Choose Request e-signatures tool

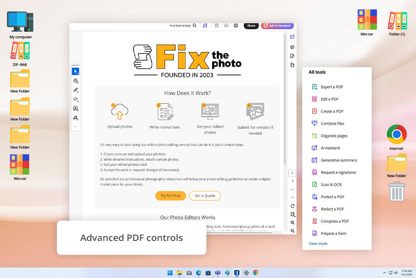click(334, 173)
